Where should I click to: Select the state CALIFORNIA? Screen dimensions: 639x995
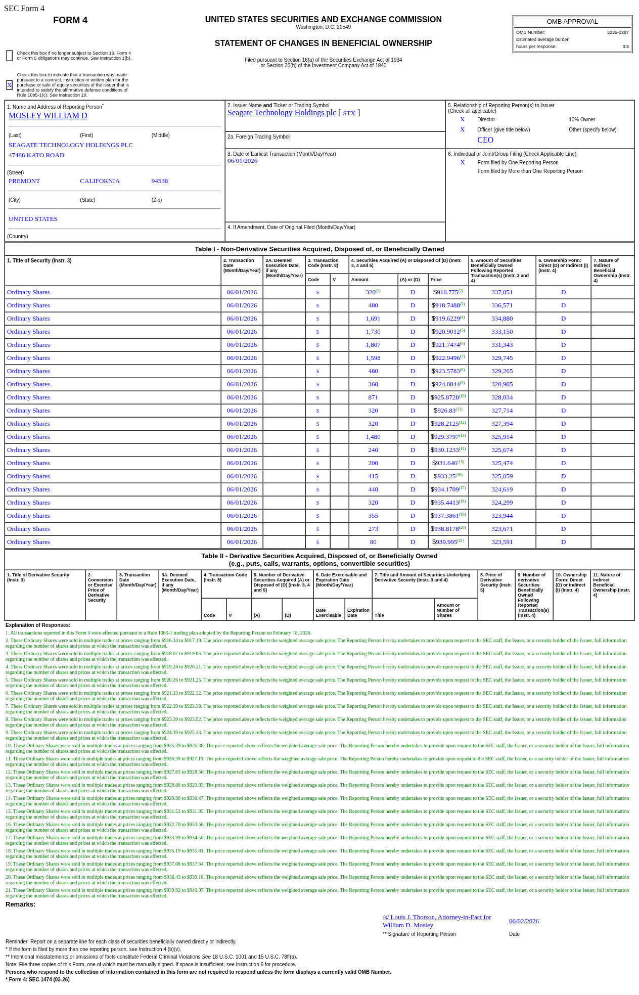[x=100, y=181]
